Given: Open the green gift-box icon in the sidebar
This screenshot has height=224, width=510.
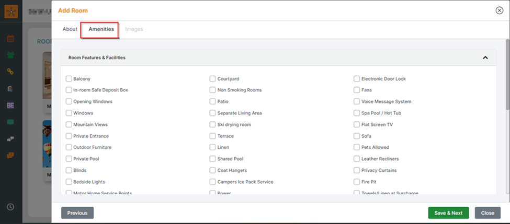Looking at the screenshot, I should pos(10,55).
